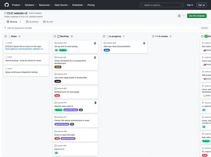The width and height of the screenshot is (211, 157).
Task: Click the Use this template button
Action: click(197, 16)
